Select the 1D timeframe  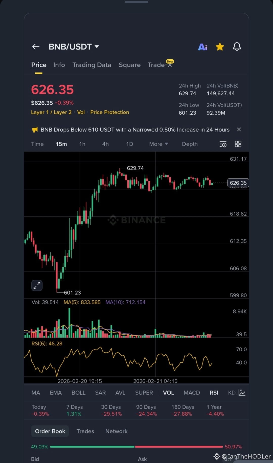(130, 144)
